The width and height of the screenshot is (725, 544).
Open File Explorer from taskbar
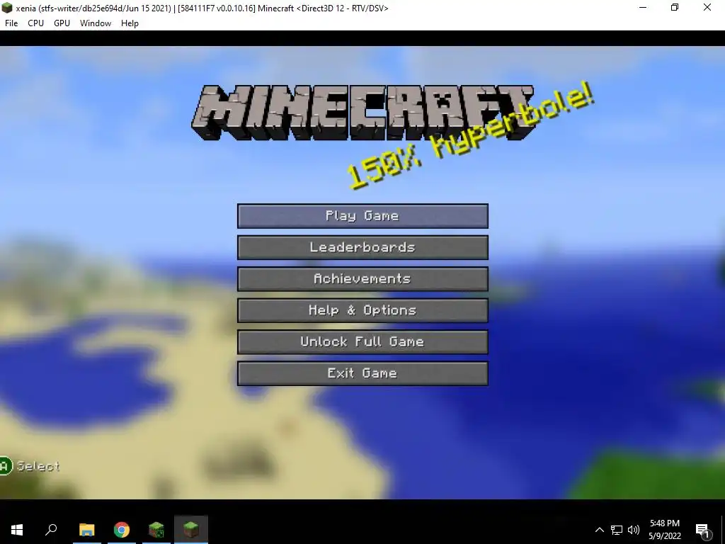coord(87,530)
